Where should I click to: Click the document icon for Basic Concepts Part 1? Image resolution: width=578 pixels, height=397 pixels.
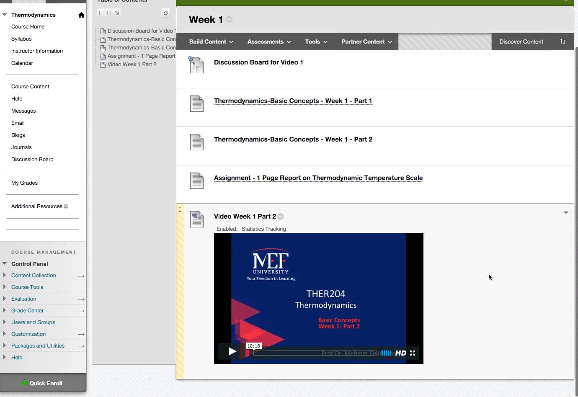click(x=196, y=103)
